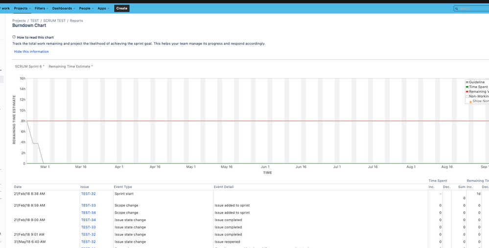Viewport: 489px width, 248px height.
Task: Open the Projects menu
Action: point(22,8)
